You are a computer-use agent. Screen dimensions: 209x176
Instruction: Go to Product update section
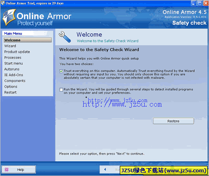[17, 52]
